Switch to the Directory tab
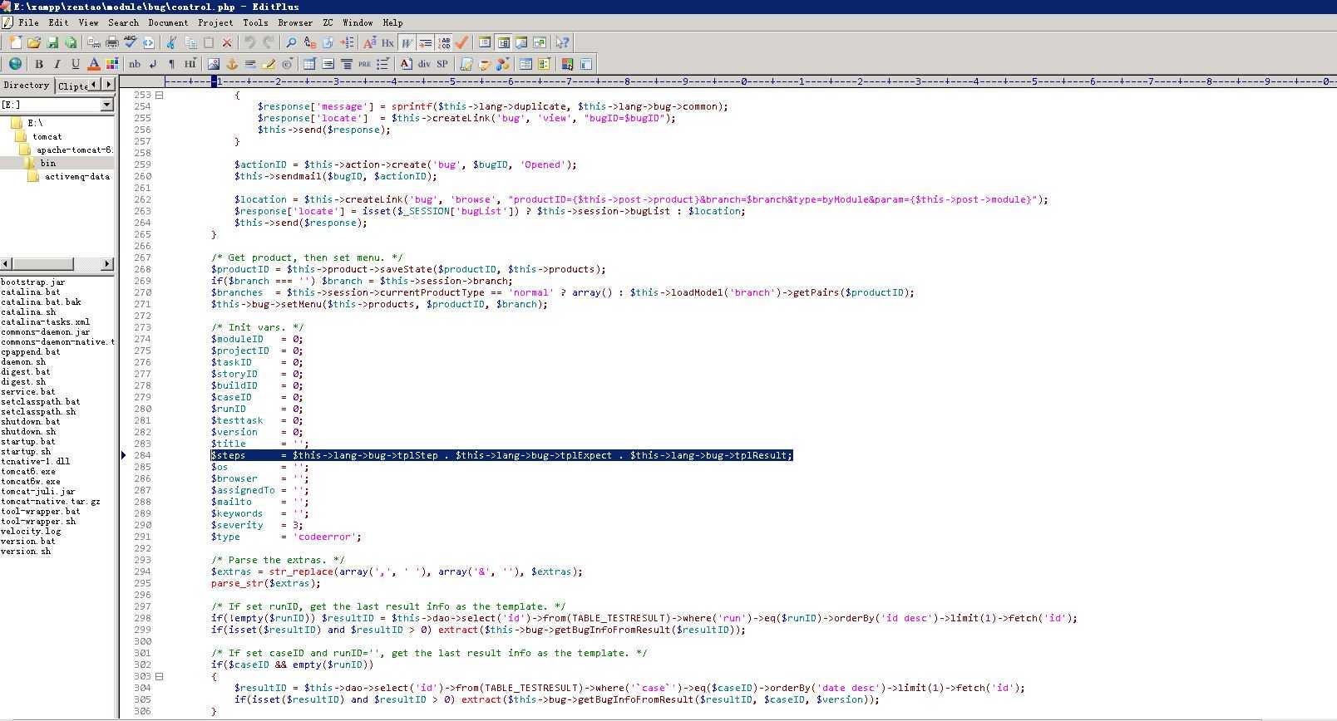Image resolution: width=1337 pixels, height=721 pixels. (27, 85)
